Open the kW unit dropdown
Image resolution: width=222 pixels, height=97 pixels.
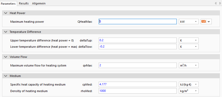pos(189,22)
